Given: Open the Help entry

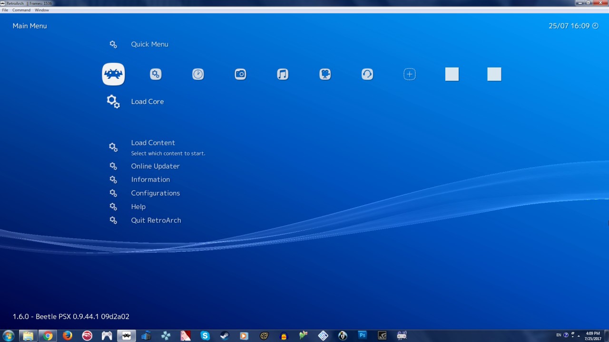Looking at the screenshot, I should [x=138, y=207].
